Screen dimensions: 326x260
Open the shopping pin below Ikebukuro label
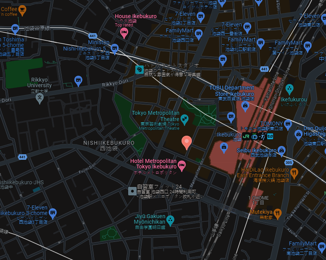tap(224, 148)
